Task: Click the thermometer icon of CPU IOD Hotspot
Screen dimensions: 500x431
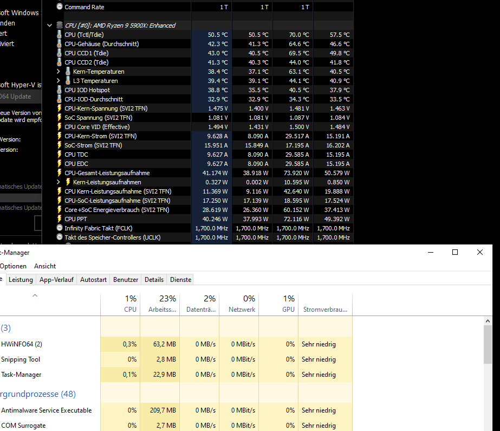Action: point(59,90)
